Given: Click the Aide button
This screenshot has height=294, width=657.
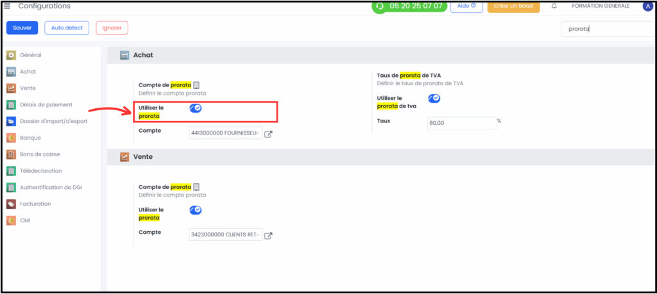Looking at the screenshot, I should coord(466,6).
